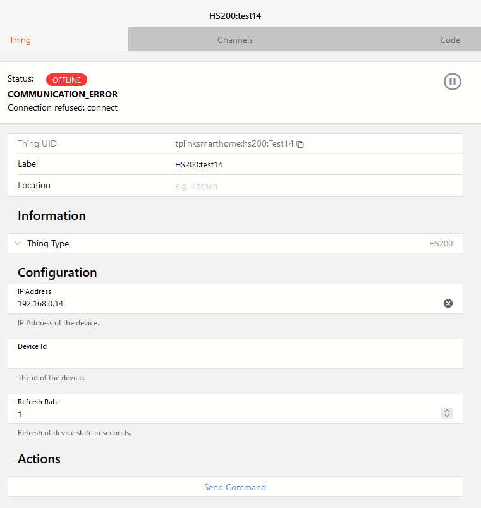The width and height of the screenshot is (481, 508).
Task: Focus the Location input field
Action: [253, 186]
